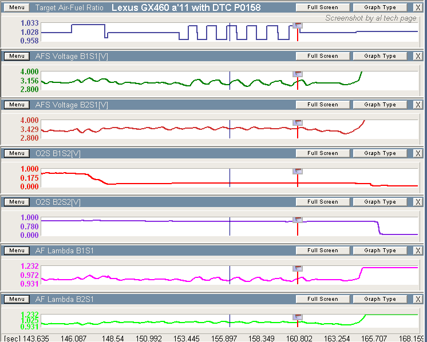Change Graph Type for O2S B2S2

point(380,202)
